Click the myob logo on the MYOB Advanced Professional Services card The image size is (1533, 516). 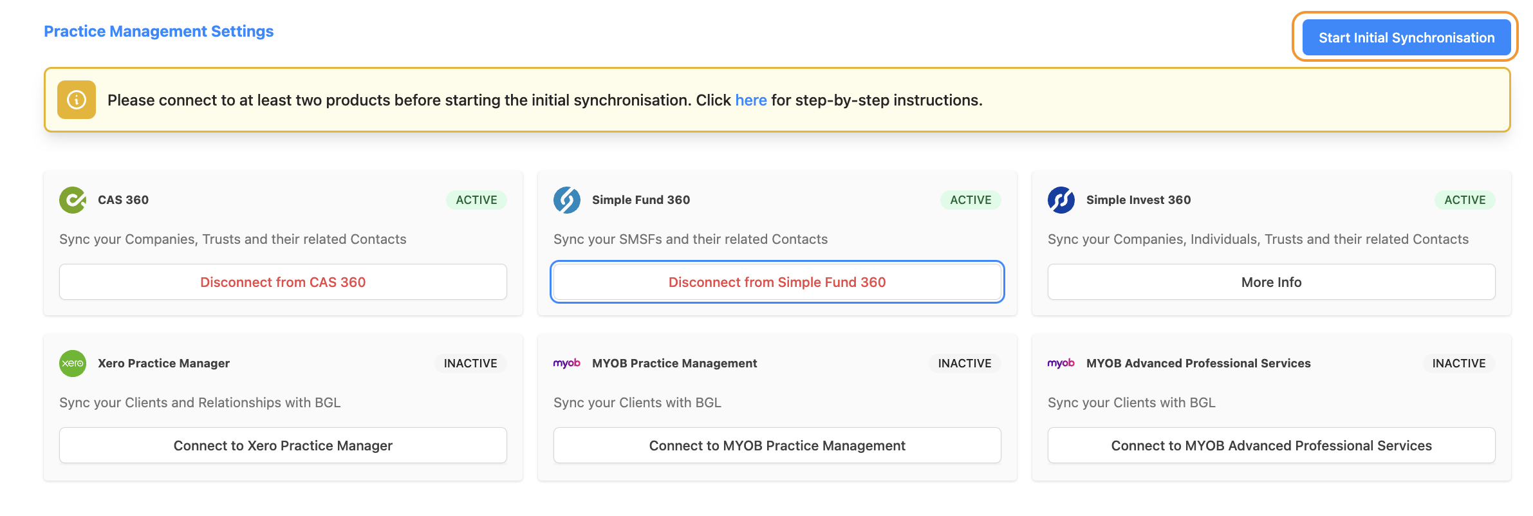coord(1061,364)
